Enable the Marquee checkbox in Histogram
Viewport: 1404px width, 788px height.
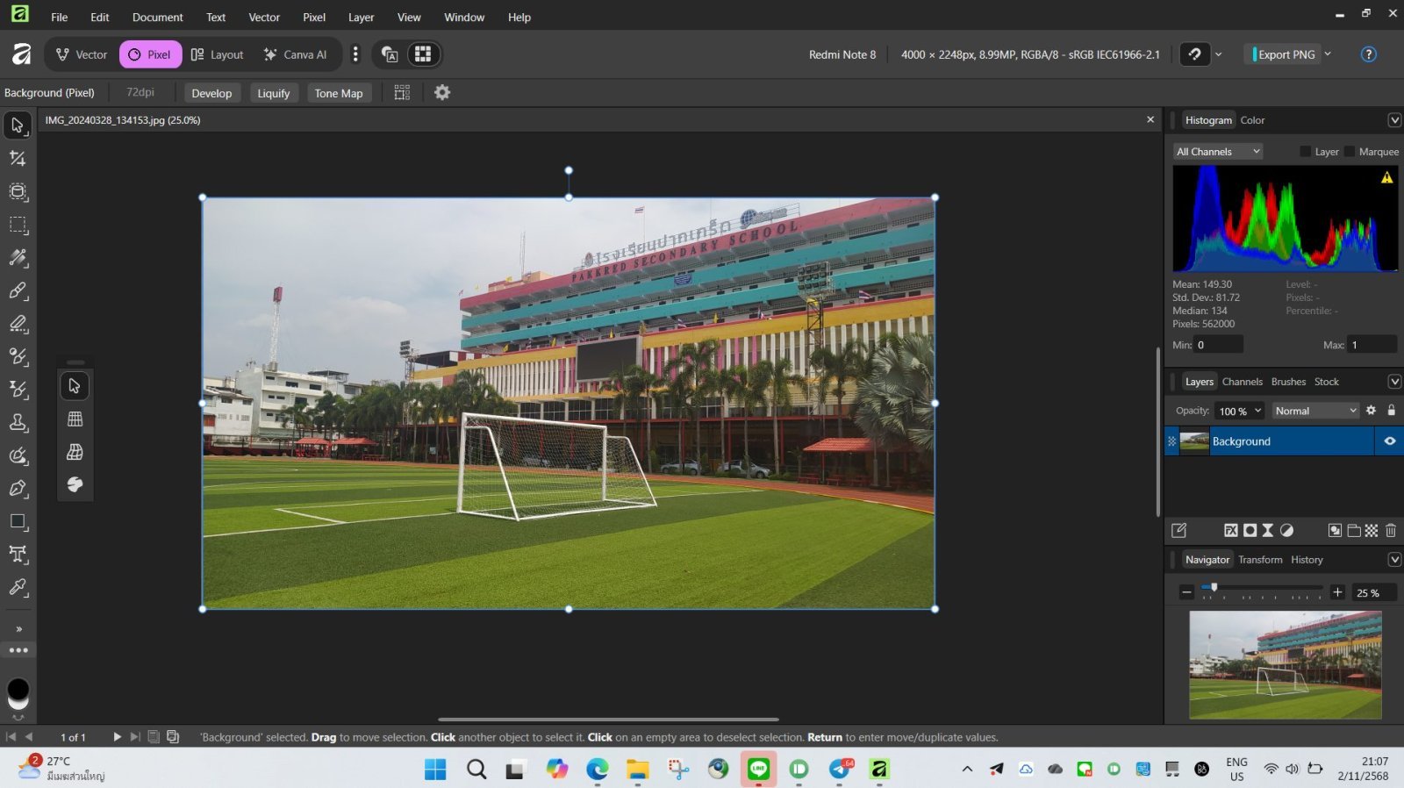coord(1350,152)
